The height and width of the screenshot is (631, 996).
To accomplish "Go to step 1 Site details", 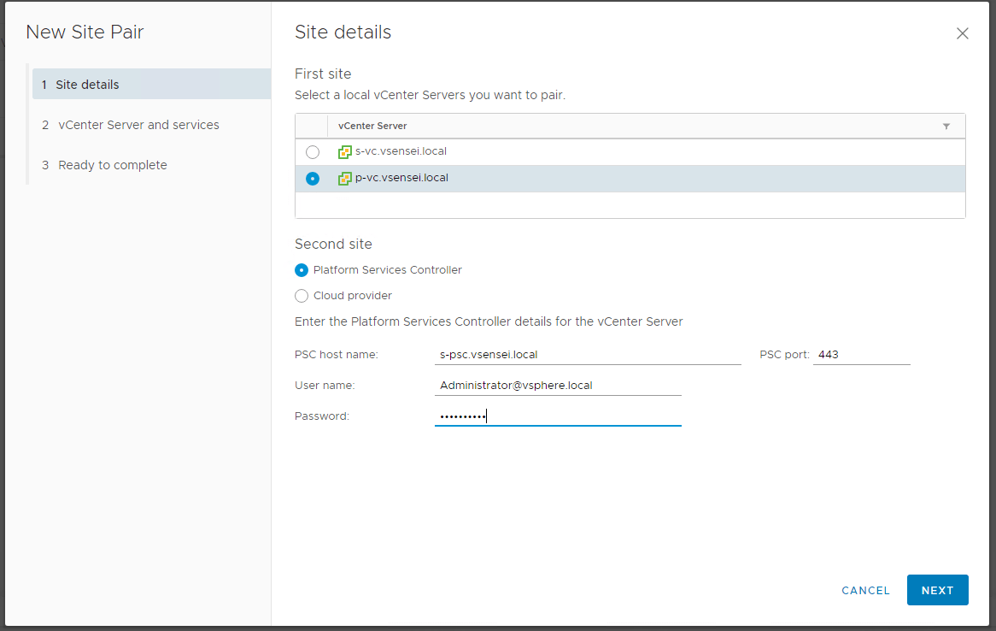I will point(87,85).
